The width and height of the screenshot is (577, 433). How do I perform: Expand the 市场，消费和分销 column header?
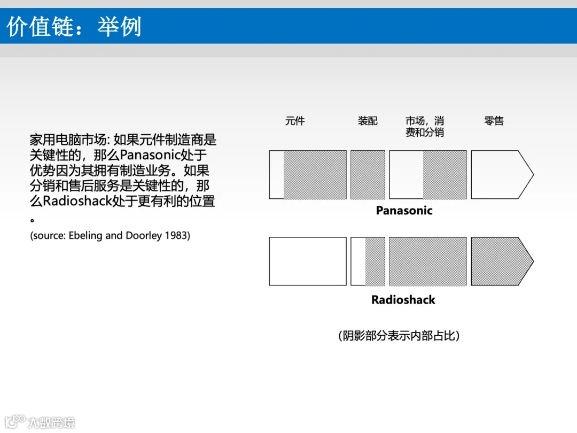[x=426, y=126]
